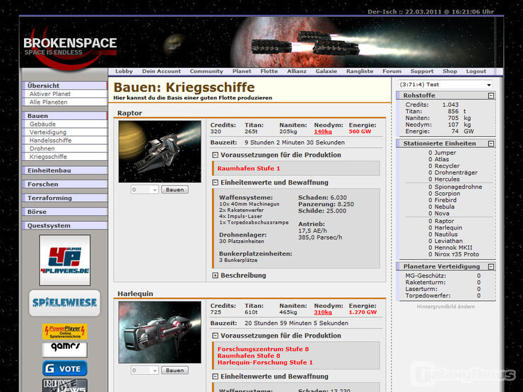The image size is (523, 392).
Task: Open the Lobby menu
Action: click(124, 71)
